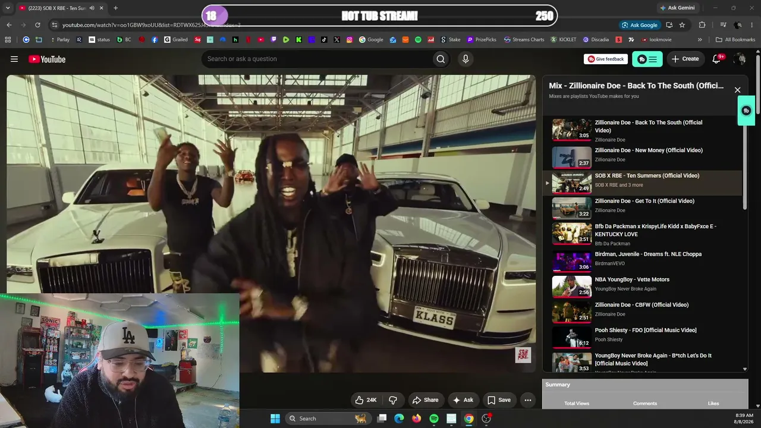This screenshot has width=761, height=428.
Task: Open the KICKLET bookmark
Action: (x=564, y=40)
